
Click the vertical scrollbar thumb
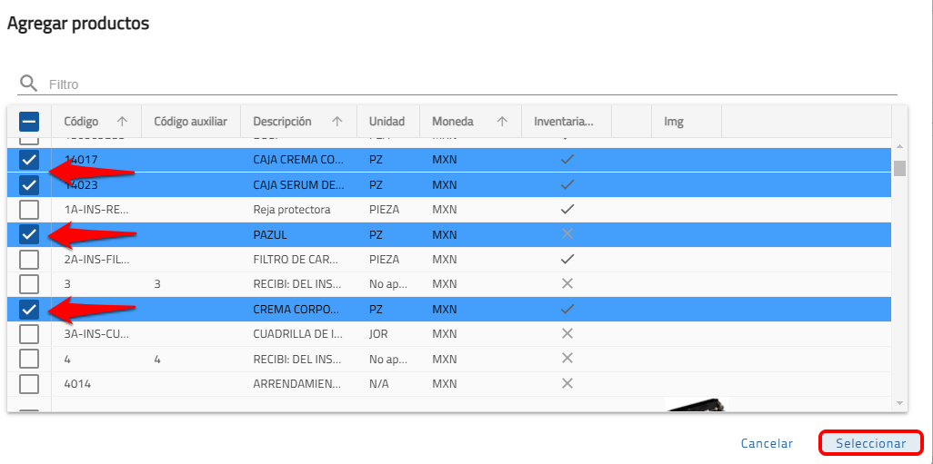[x=899, y=168]
